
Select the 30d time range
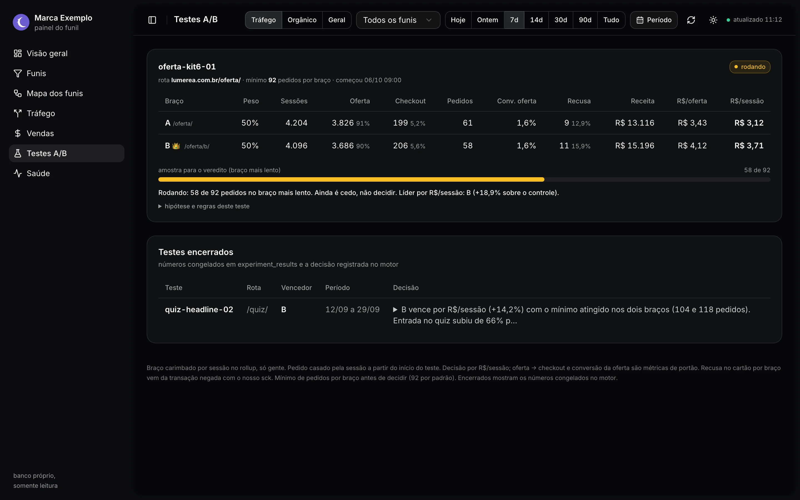click(x=561, y=20)
